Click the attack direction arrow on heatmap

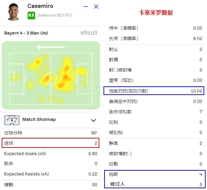click(x=51, y=47)
